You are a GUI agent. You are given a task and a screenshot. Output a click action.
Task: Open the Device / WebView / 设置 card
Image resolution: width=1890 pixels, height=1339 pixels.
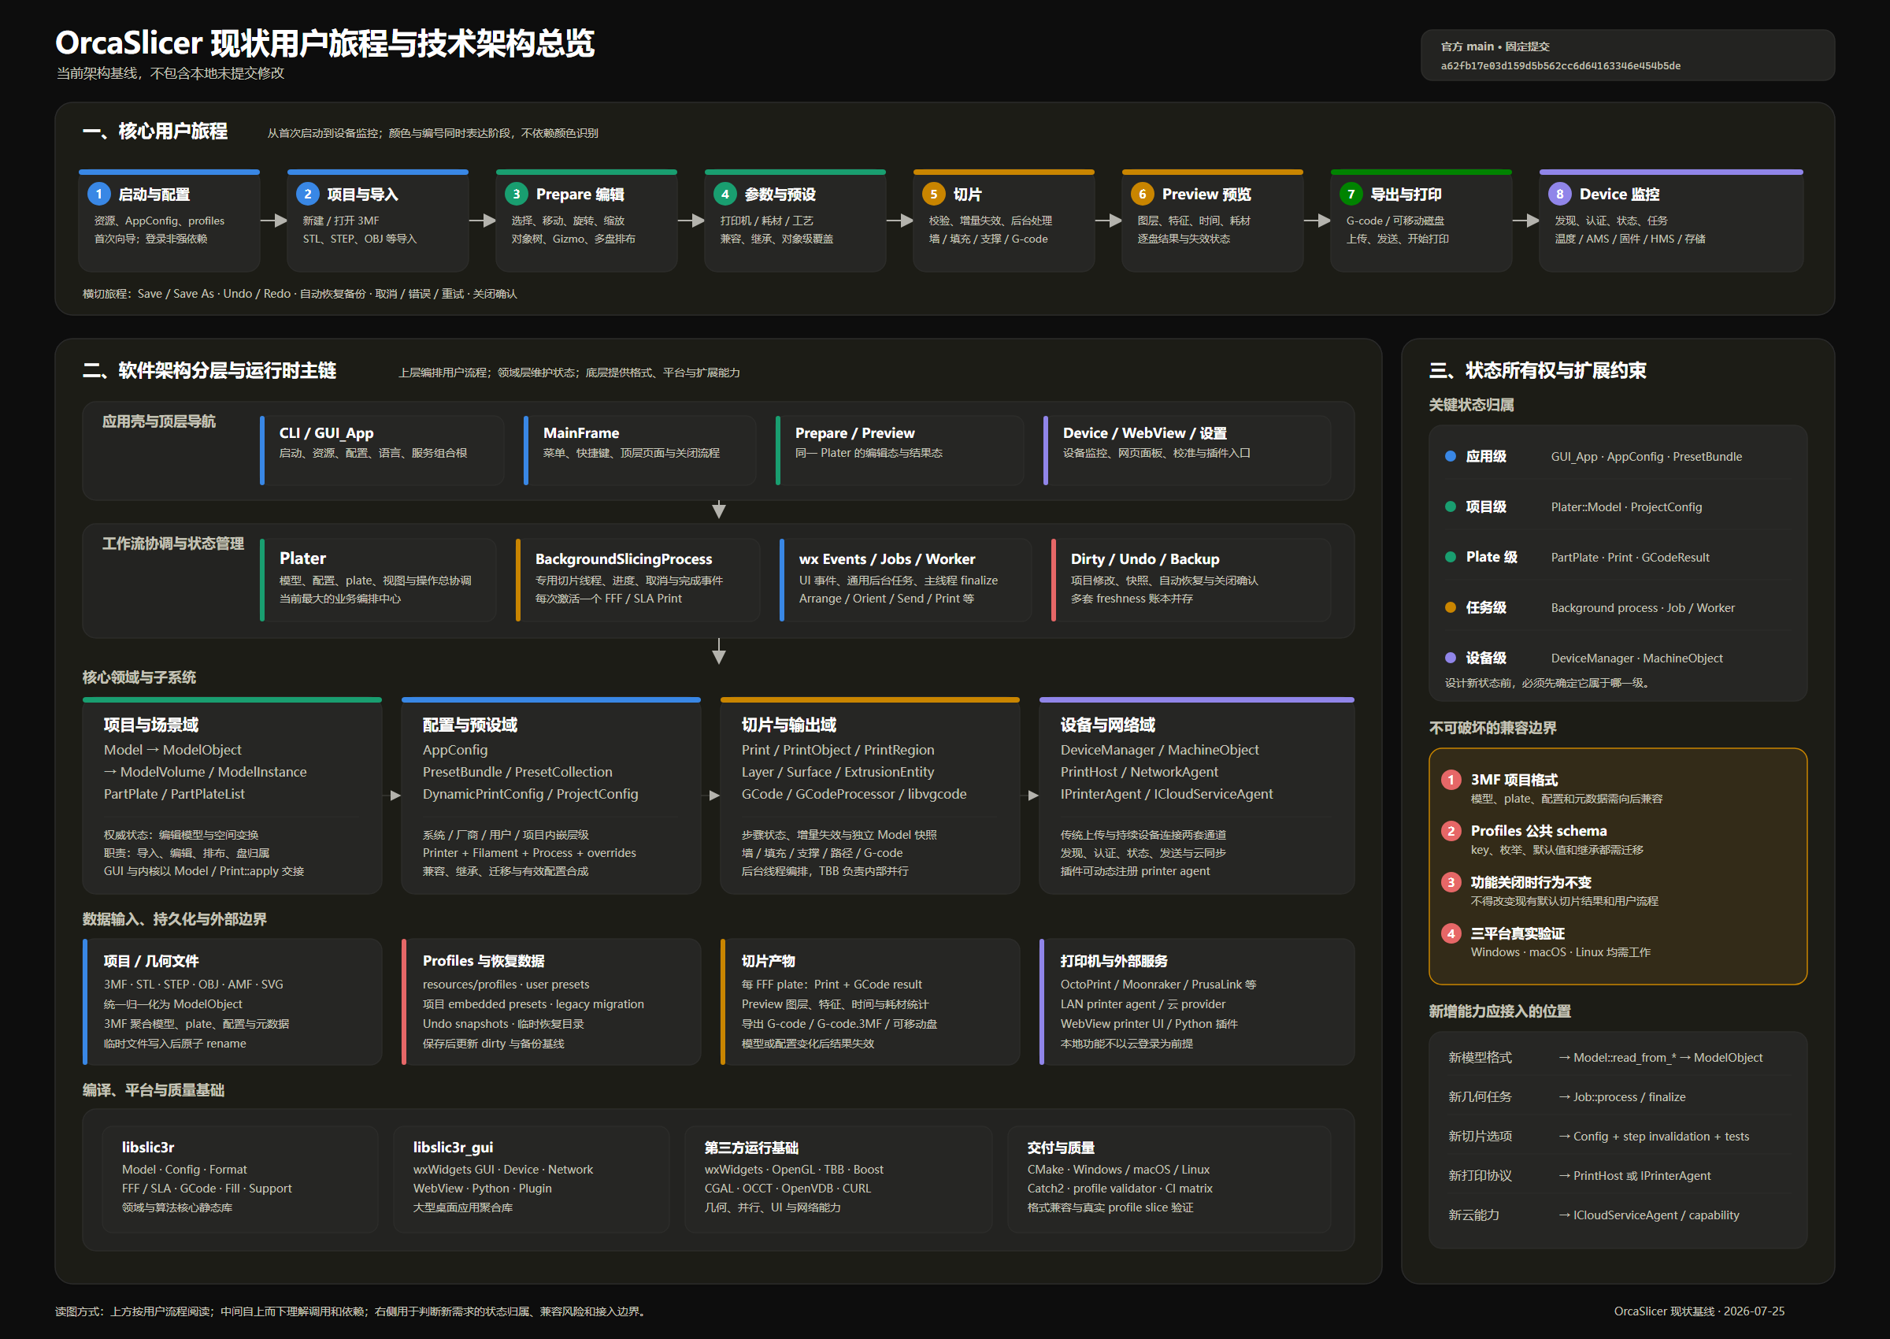[1187, 451]
